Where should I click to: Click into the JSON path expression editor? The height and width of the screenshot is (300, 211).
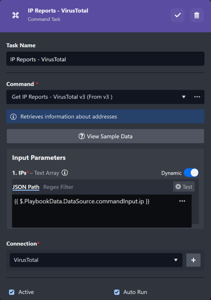click(x=101, y=211)
